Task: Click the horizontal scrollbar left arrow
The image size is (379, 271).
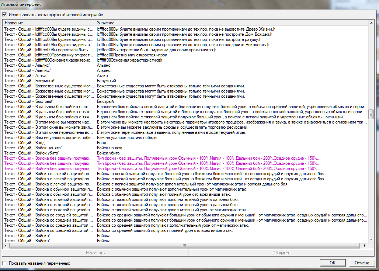Action: pos(6,246)
